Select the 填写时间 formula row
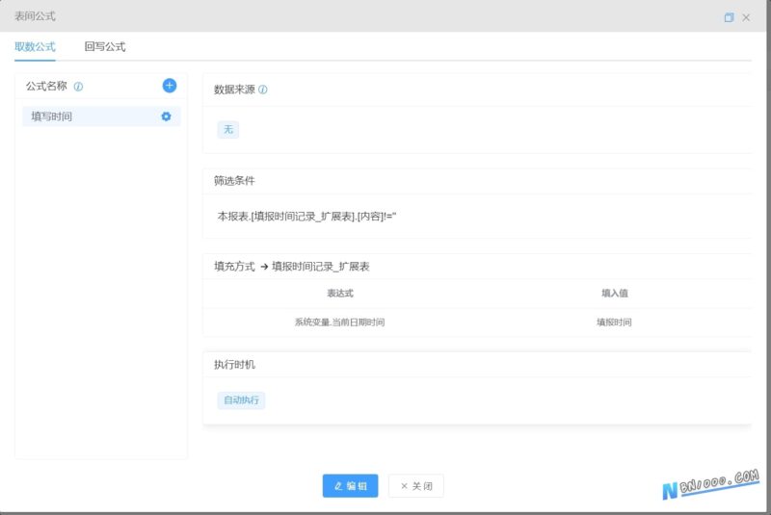771x515 pixels. click(101, 116)
